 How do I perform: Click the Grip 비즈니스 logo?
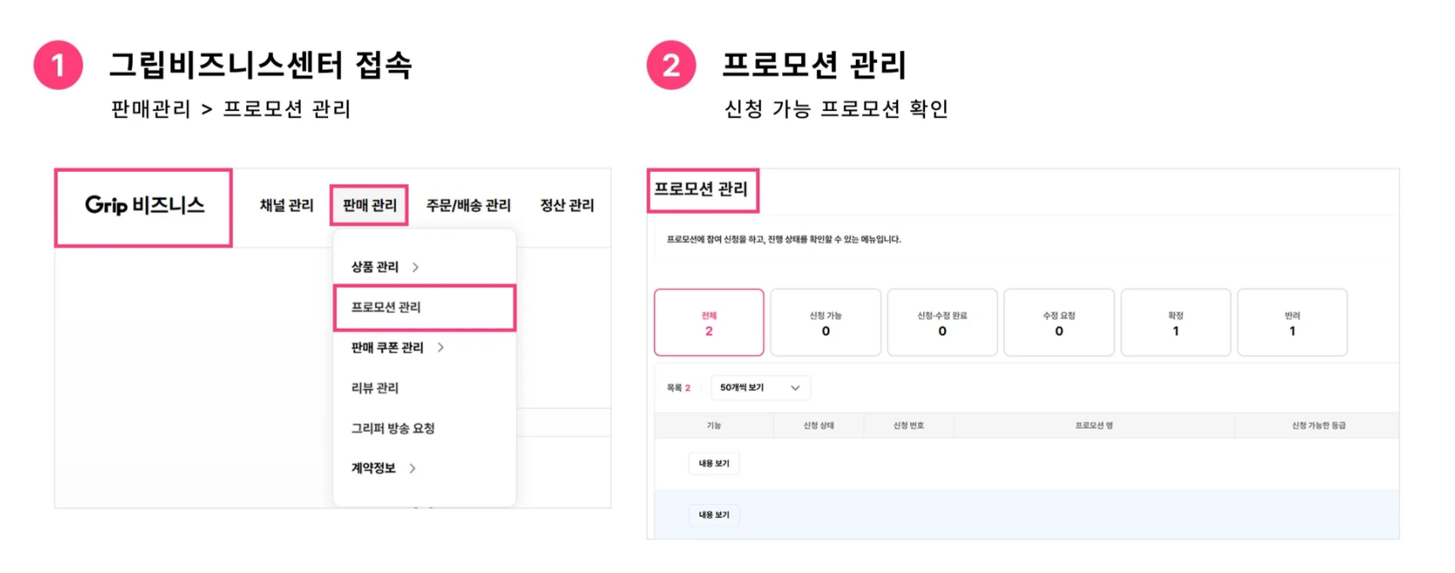[x=144, y=206]
